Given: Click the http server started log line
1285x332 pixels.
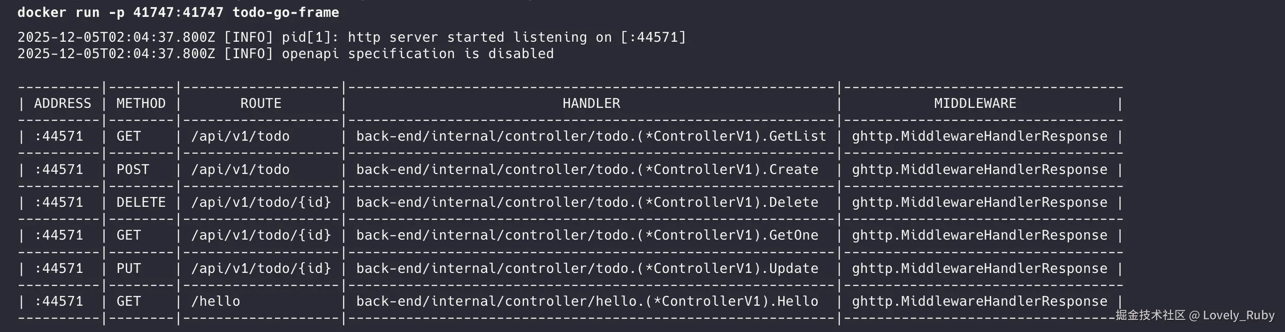Looking at the screenshot, I should point(352,38).
